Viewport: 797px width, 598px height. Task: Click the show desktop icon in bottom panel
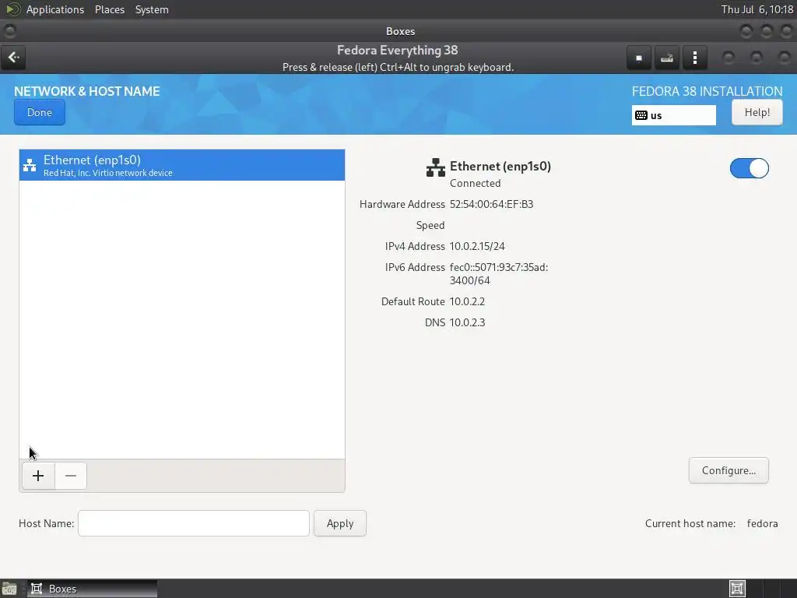tap(9, 589)
